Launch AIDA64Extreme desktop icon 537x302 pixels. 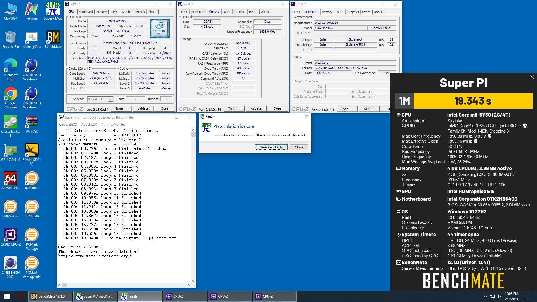click(10, 181)
